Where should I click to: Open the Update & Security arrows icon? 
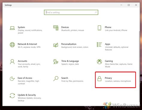point(12,96)
